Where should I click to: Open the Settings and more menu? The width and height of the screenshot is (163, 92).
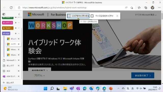[159, 8]
